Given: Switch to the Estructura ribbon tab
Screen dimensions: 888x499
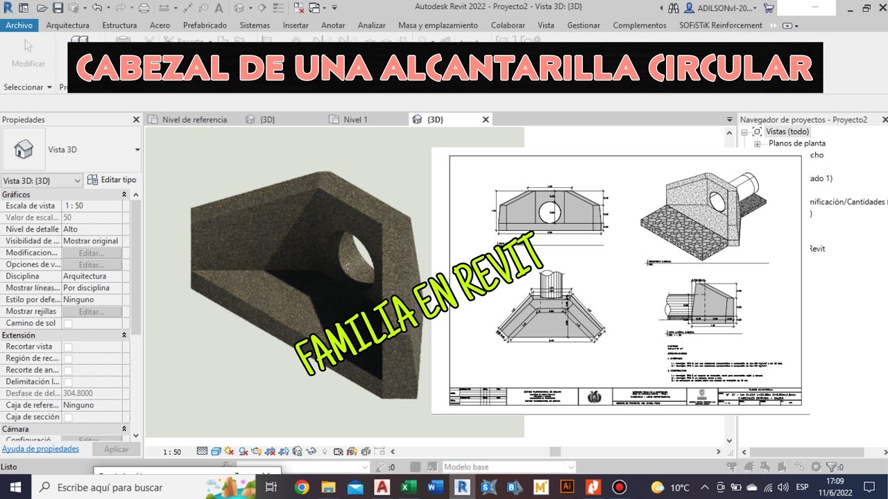Looking at the screenshot, I should click(x=119, y=25).
